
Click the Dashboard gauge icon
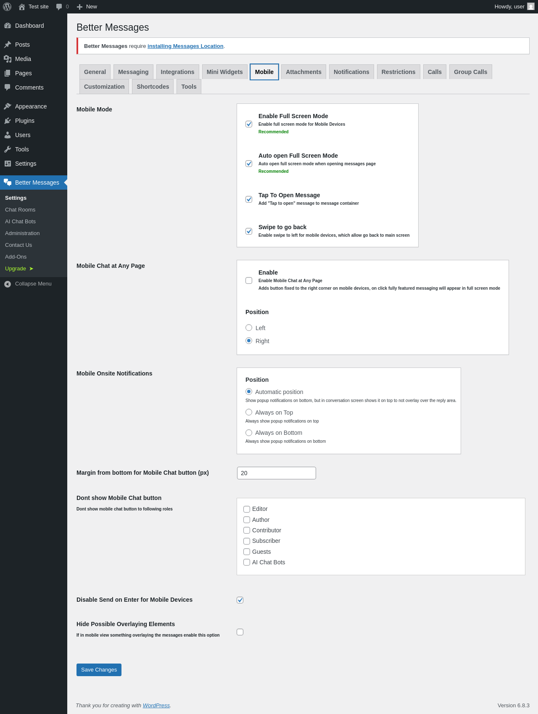(x=8, y=26)
